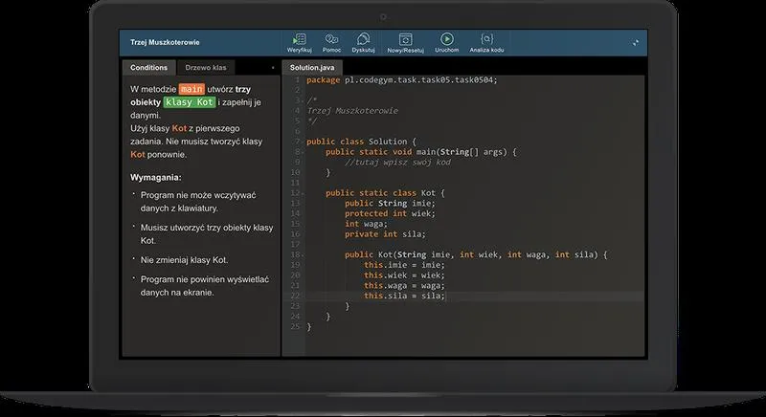The width and height of the screenshot is (766, 417).
Task: Click requirement 'Program nie powinien wyświetlać danych na ekranie'
Action: point(205,286)
